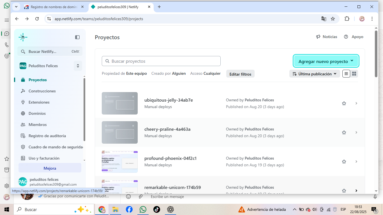Open Miembros in the sidebar

[x=38, y=125]
